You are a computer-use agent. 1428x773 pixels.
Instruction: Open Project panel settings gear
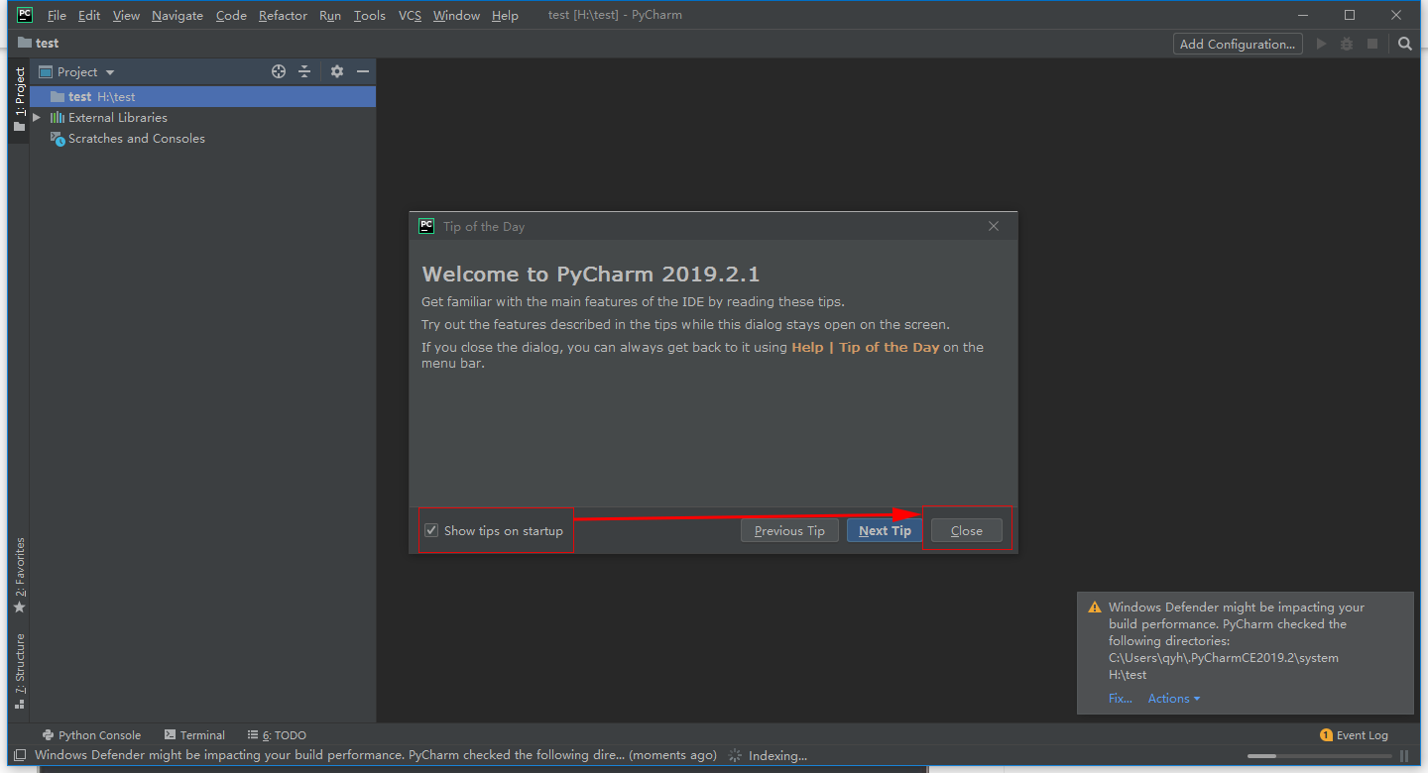pos(337,71)
